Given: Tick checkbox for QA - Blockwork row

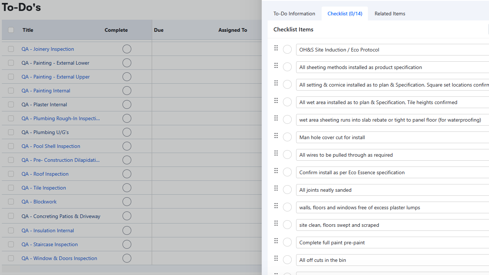Looking at the screenshot, I should pyautogui.click(x=11, y=202).
